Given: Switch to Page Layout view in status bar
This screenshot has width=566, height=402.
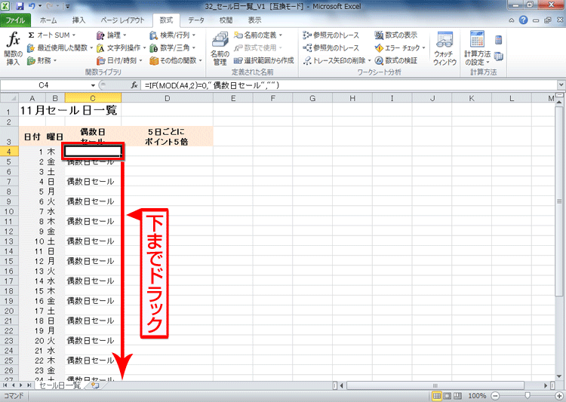Looking at the screenshot, I should (448, 396).
